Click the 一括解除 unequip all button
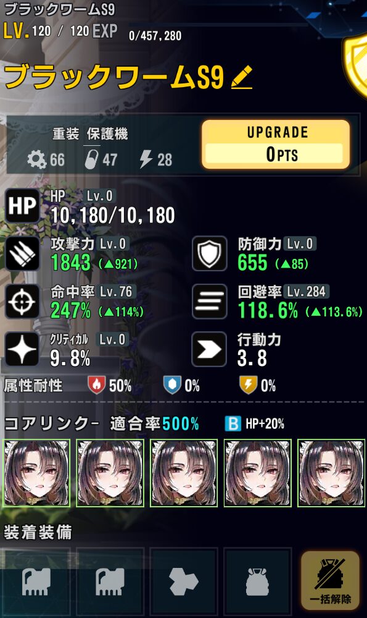 tap(330, 581)
